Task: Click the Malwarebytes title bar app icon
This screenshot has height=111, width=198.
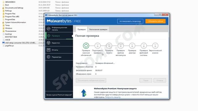Action: [x=46, y=15]
